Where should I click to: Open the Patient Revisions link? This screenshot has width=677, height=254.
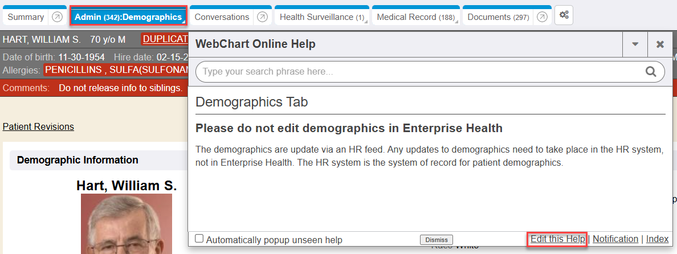click(x=38, y=126)
